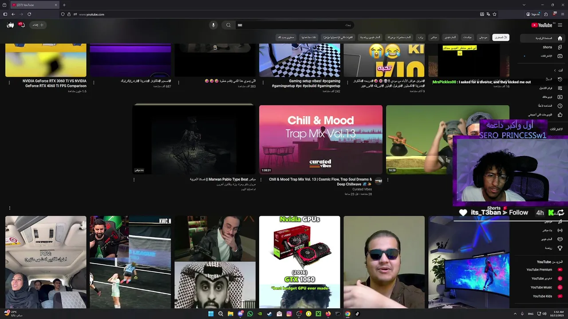This screenshot has height=319, width=568.
Task: Expand the You section chevron
Action: pos(555,70)
